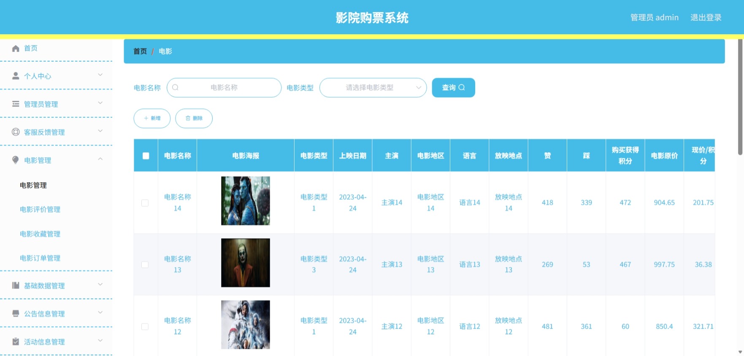This screenshot has width=744, height=356.
Task: Check the row checkbox for 电影名称 12
Action: tap(145, 326)
